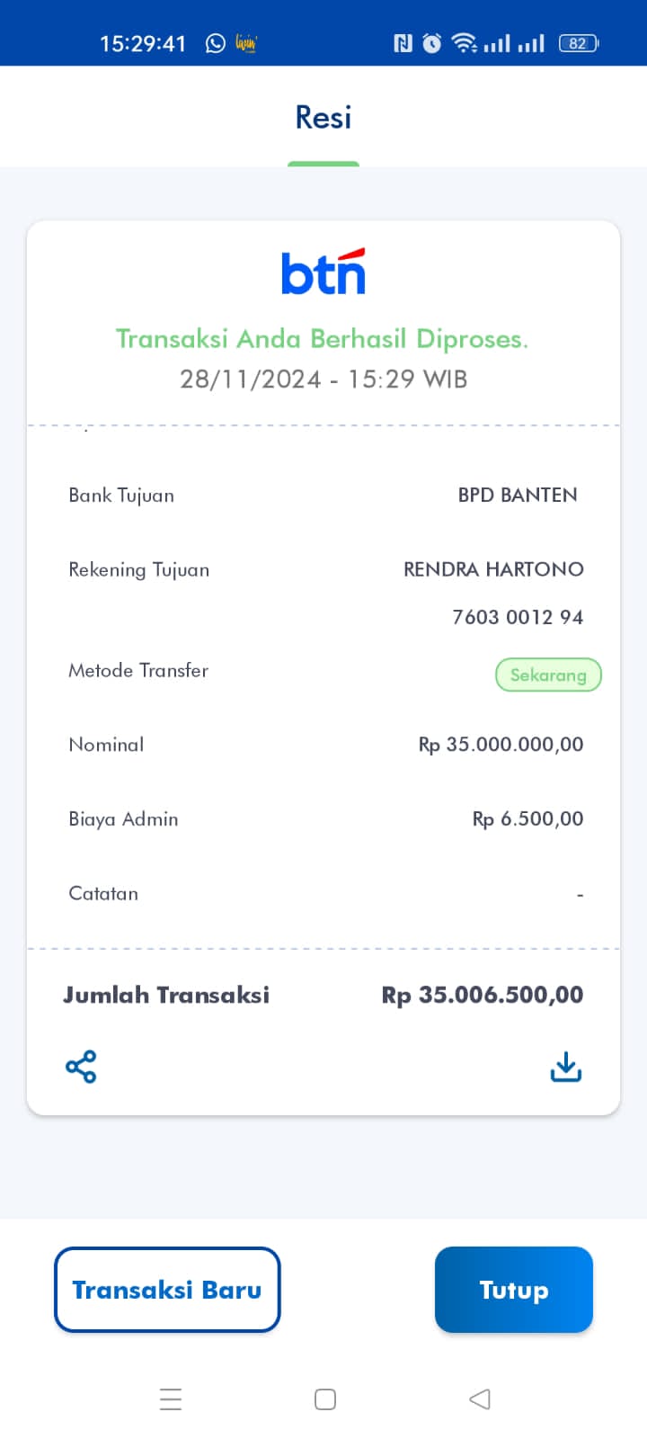This screenshot has height=1439, width=647.
Task: Tap the battery level indicator
Action: 578,43
